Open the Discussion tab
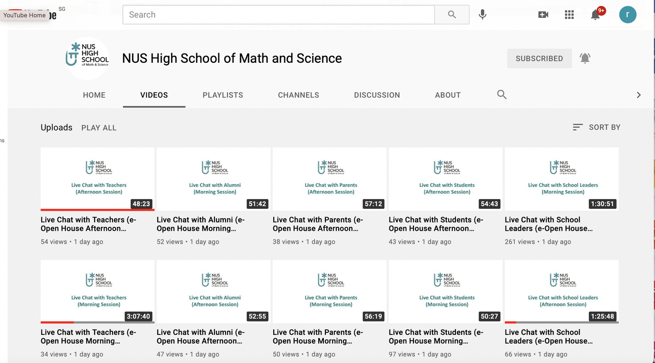Screen dimensions: 655x363 [x=377, y=95]
